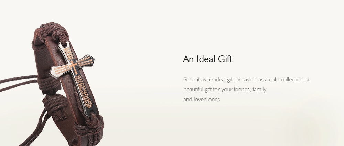The image size is (344, 146).
Task: Click the bottom hole of the cross pendant
Action: (92, 113)
